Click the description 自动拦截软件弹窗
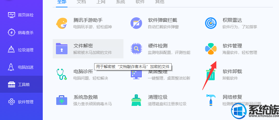Image resolution: width=279 pixels, height=120 pixels. [x=163, y=27]
